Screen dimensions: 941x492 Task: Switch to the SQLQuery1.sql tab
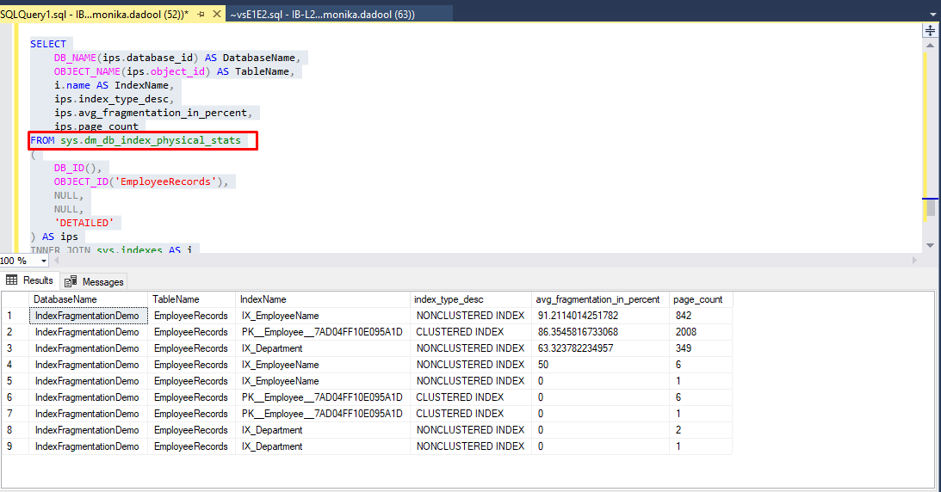coord(94,14)
